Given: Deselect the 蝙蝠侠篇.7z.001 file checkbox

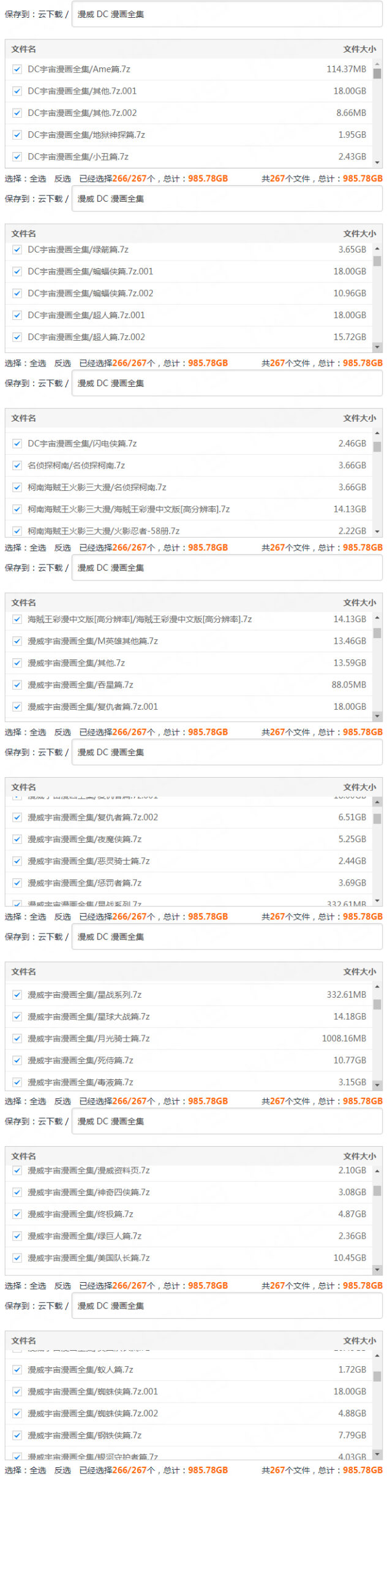Looking at the screenshot, I should pos(17,272).
